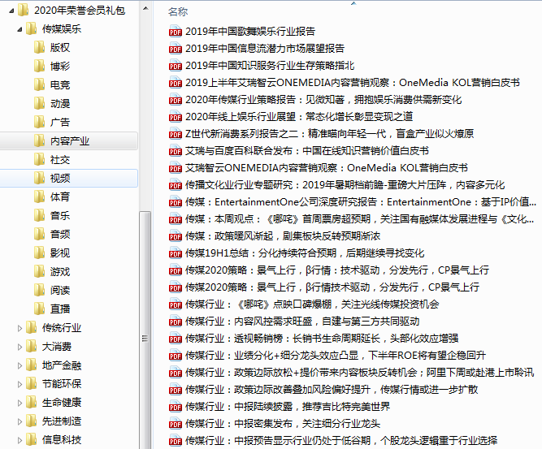Image resolution: width=542 pixels, height=449 pixels.
Task: Click PDF icon of 2019年中国信息流潜力市场展望报告
Action: [176, 49]
